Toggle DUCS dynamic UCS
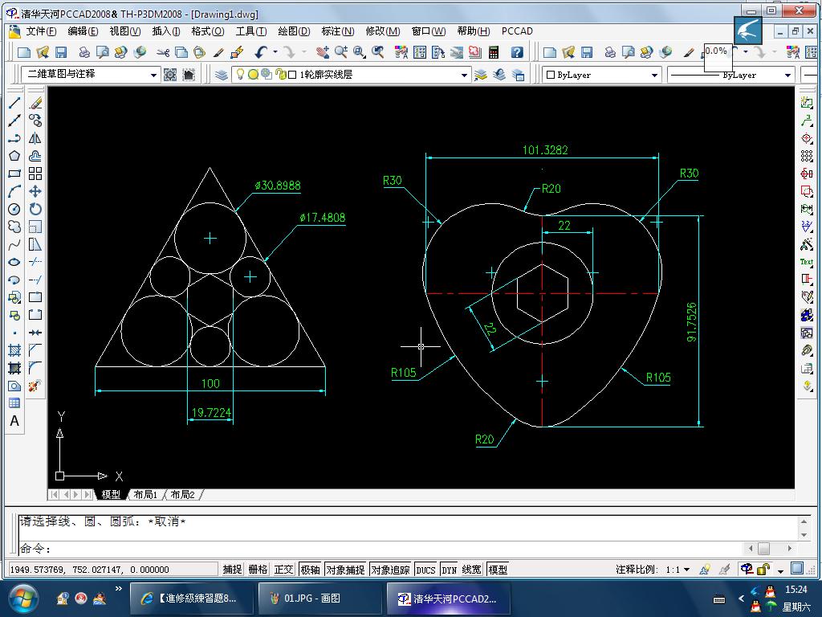The height and width of the screenshot is (617, 822). pos(425,570)
